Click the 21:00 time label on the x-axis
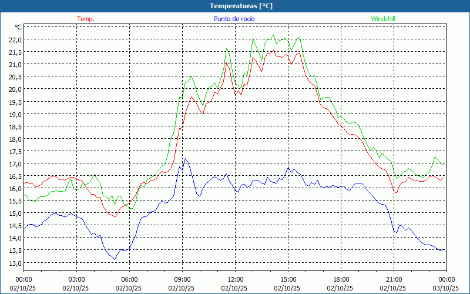Viewport: 470px width, 294px height. pyautogui.click(x=394, y=279)
